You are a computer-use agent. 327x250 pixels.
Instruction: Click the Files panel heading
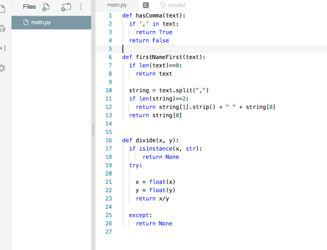[x=29, y=6]
